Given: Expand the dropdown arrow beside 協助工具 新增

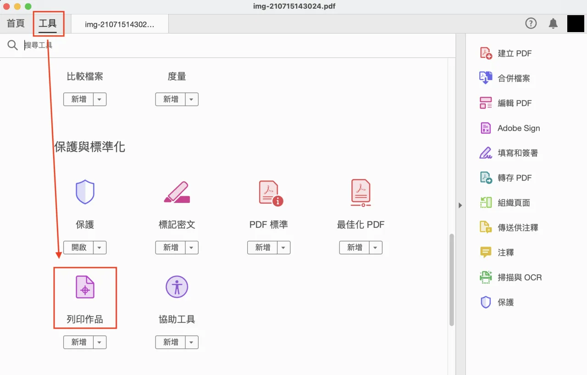Looking at the screenshot, I should 192,342.
